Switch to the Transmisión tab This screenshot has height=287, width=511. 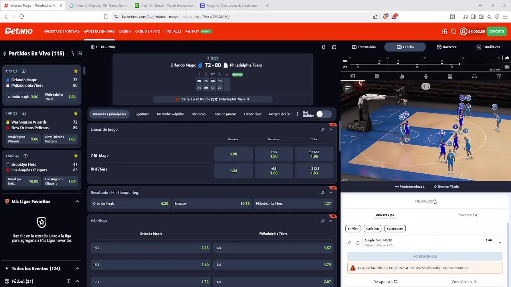click(x=364, y=47)
